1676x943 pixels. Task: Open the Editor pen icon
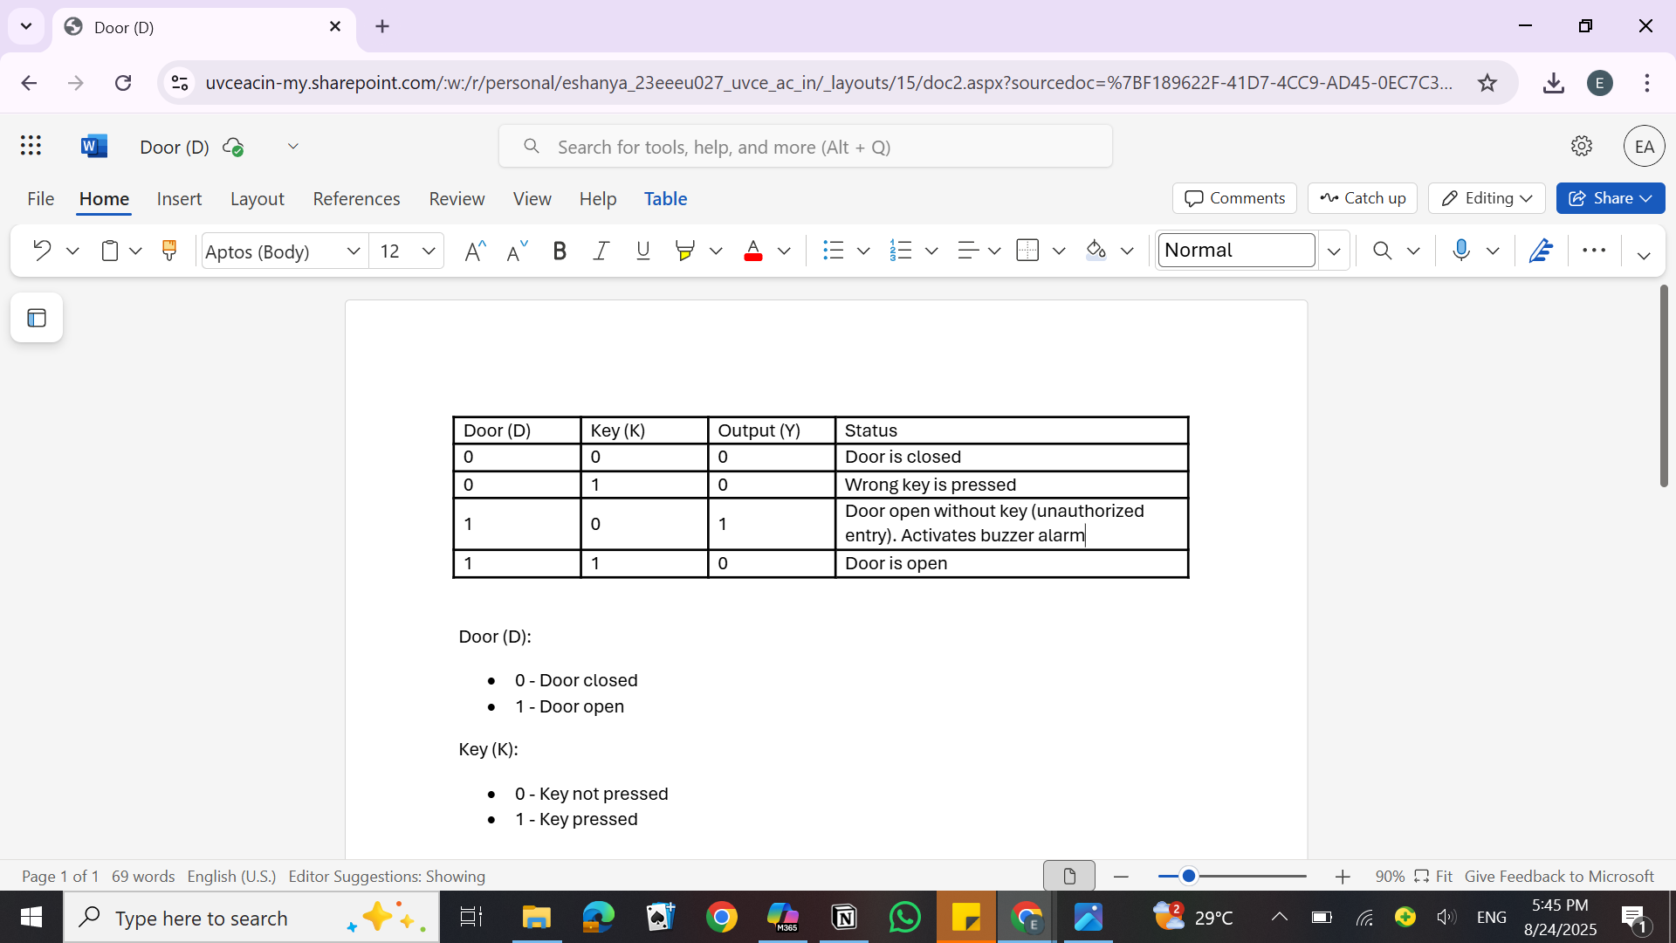click(1541, 251)
